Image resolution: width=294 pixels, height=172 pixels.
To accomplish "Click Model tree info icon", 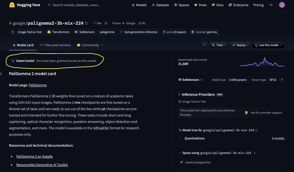I will (x=256, y=130).
